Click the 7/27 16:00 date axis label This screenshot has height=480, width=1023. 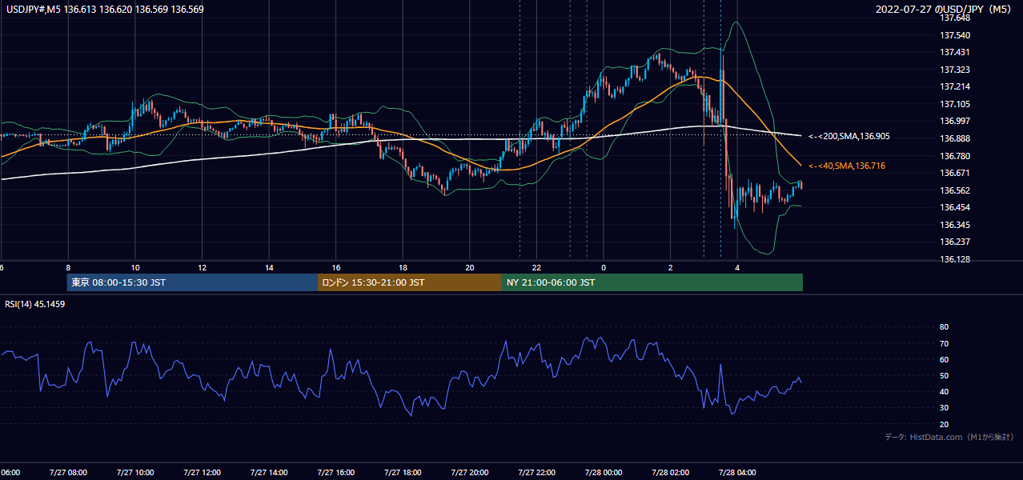click(x=335, y=473)
